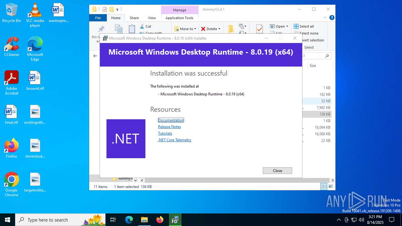Image resolution: width=402 pixels, height=226 pixels.
Task: Switch Explorer to Large icons view
Action: pos(330,186)
